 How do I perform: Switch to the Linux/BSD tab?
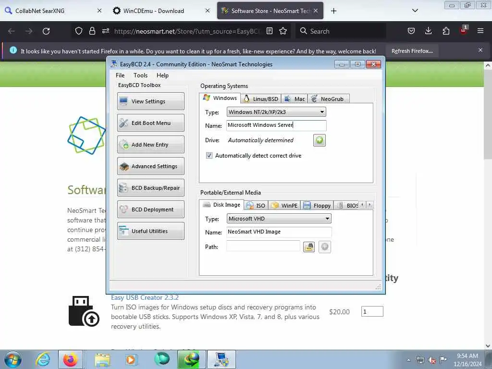(x=261, y=99)
